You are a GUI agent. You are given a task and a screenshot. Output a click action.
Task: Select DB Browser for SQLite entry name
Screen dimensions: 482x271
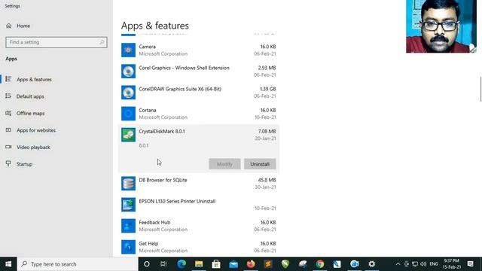163,180
